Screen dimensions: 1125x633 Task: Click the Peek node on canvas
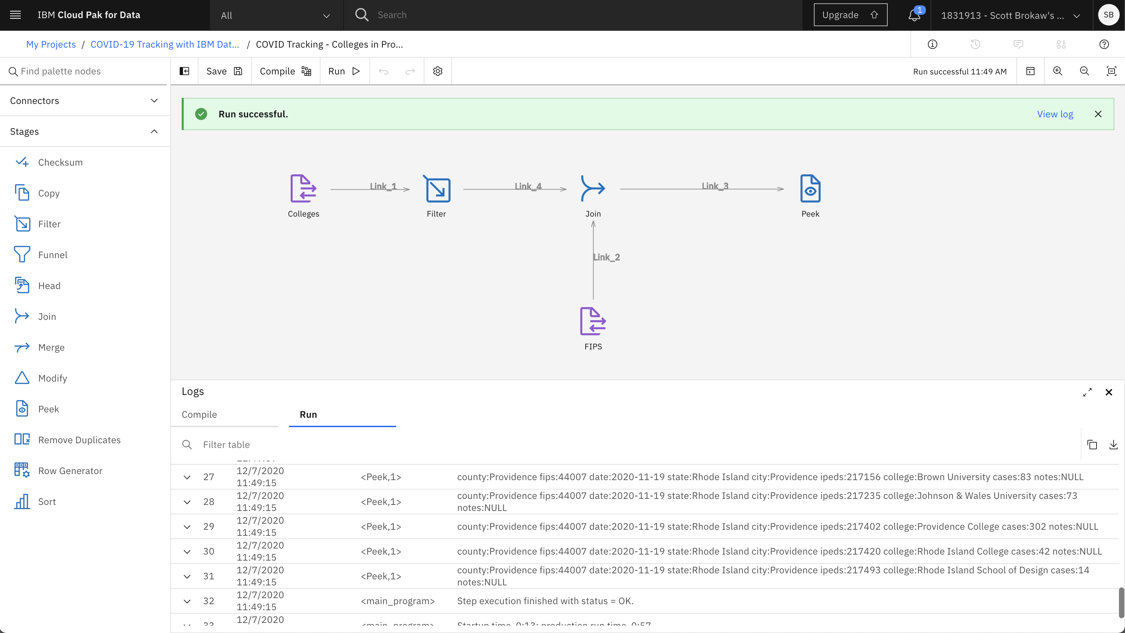pos(810,189)
